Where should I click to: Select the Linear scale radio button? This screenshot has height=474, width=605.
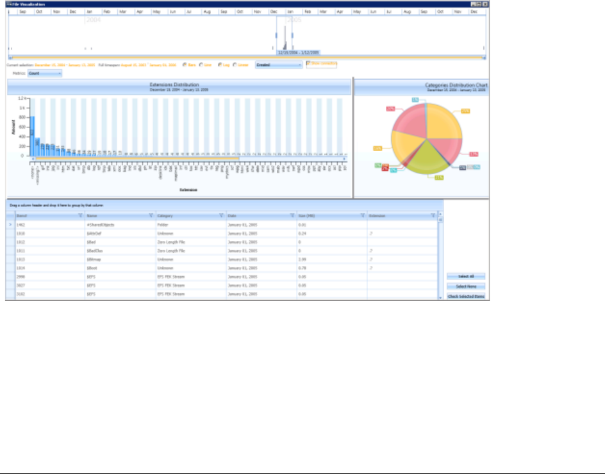[235, 65]
